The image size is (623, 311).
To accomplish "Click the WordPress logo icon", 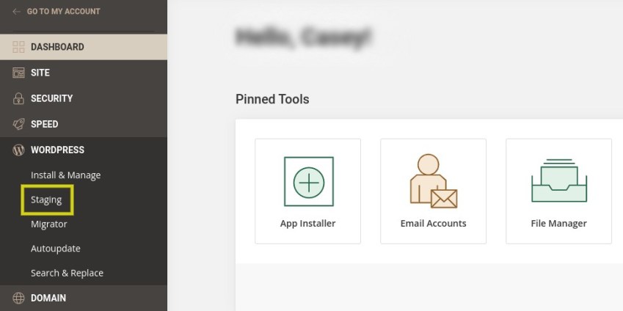I will click(x=18, y=150).
